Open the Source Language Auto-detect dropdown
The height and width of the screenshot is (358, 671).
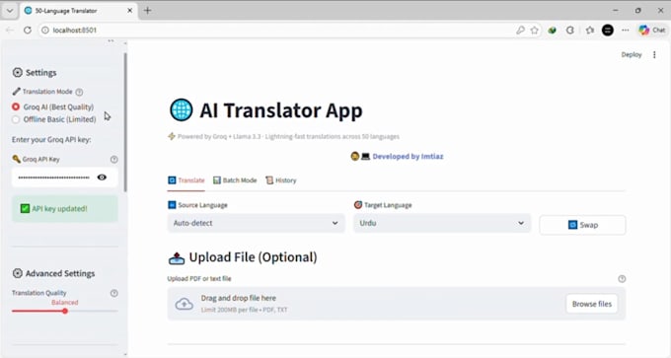pos(256,223)
